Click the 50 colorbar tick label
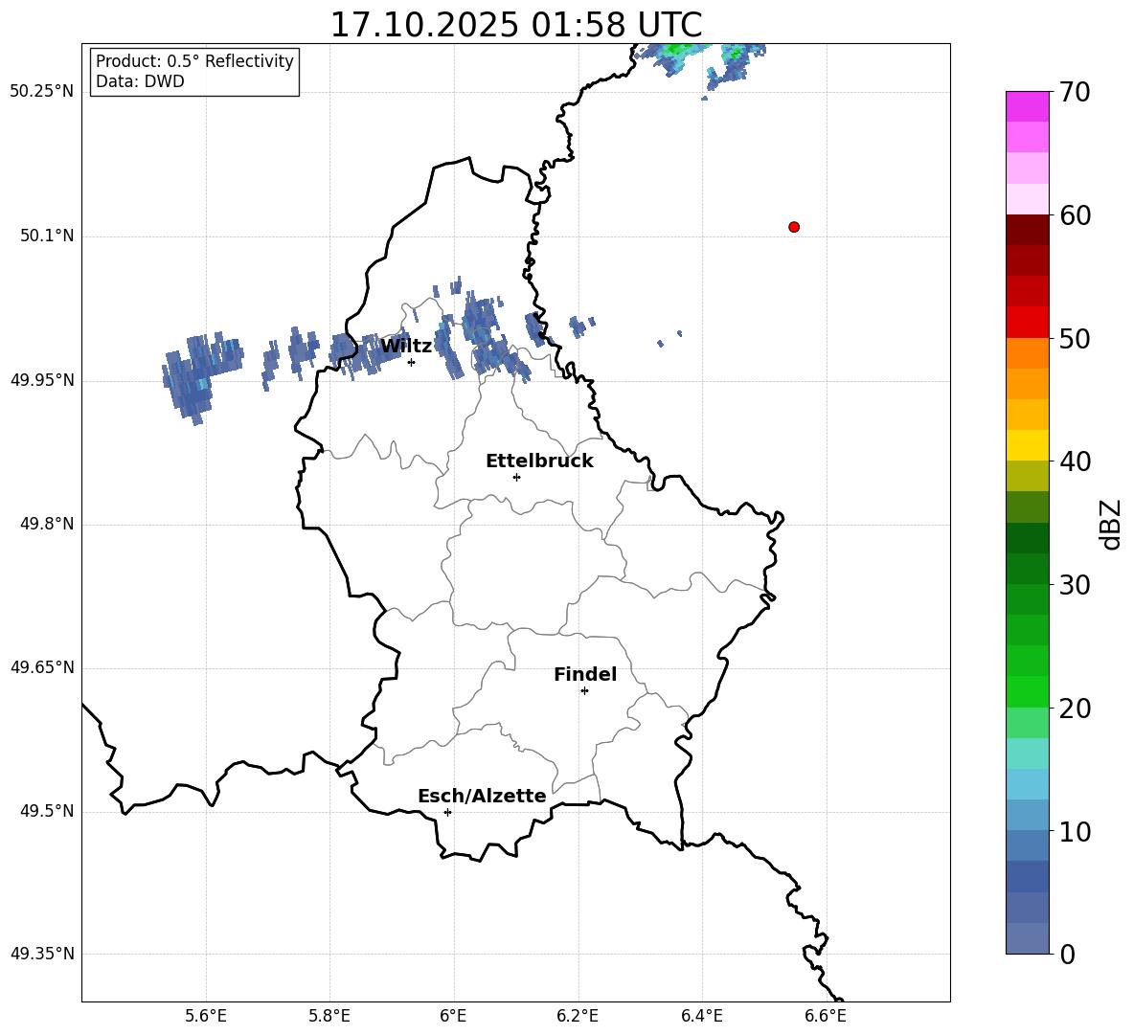The width and height of the screenshot is (1134, 1035). [x=1075, y=339]
